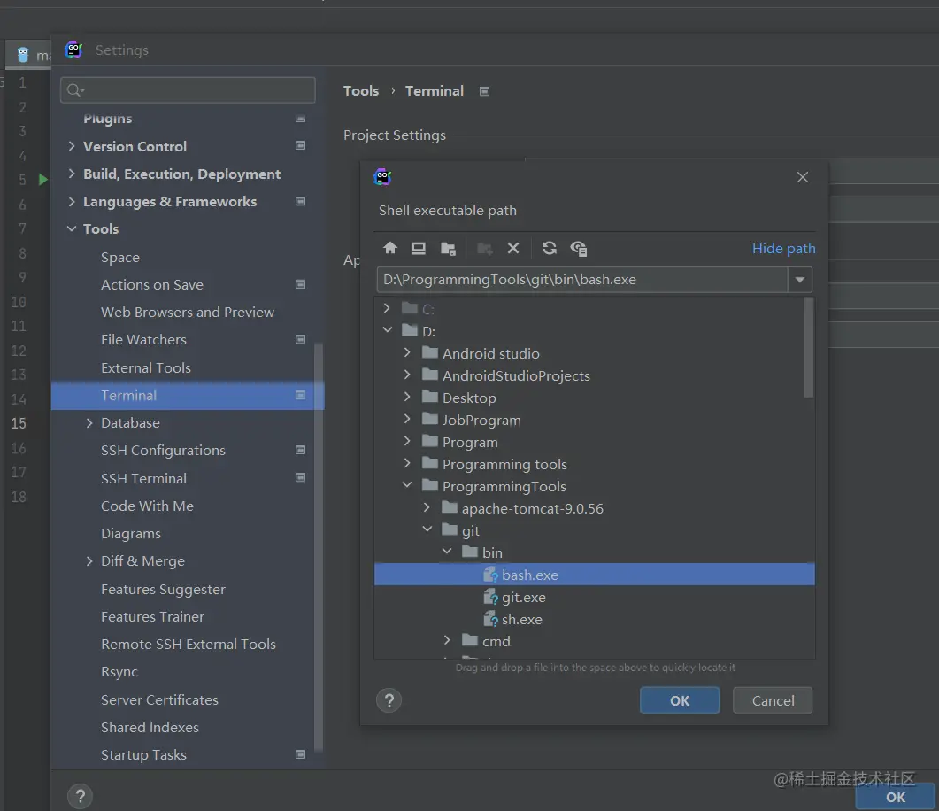Click the bash.exe file icon
This screenshot has height=811, width=939.
click(490, 575)
